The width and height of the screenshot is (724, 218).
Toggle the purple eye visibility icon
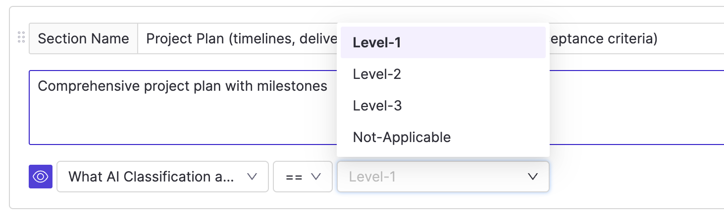click(40, 177)
